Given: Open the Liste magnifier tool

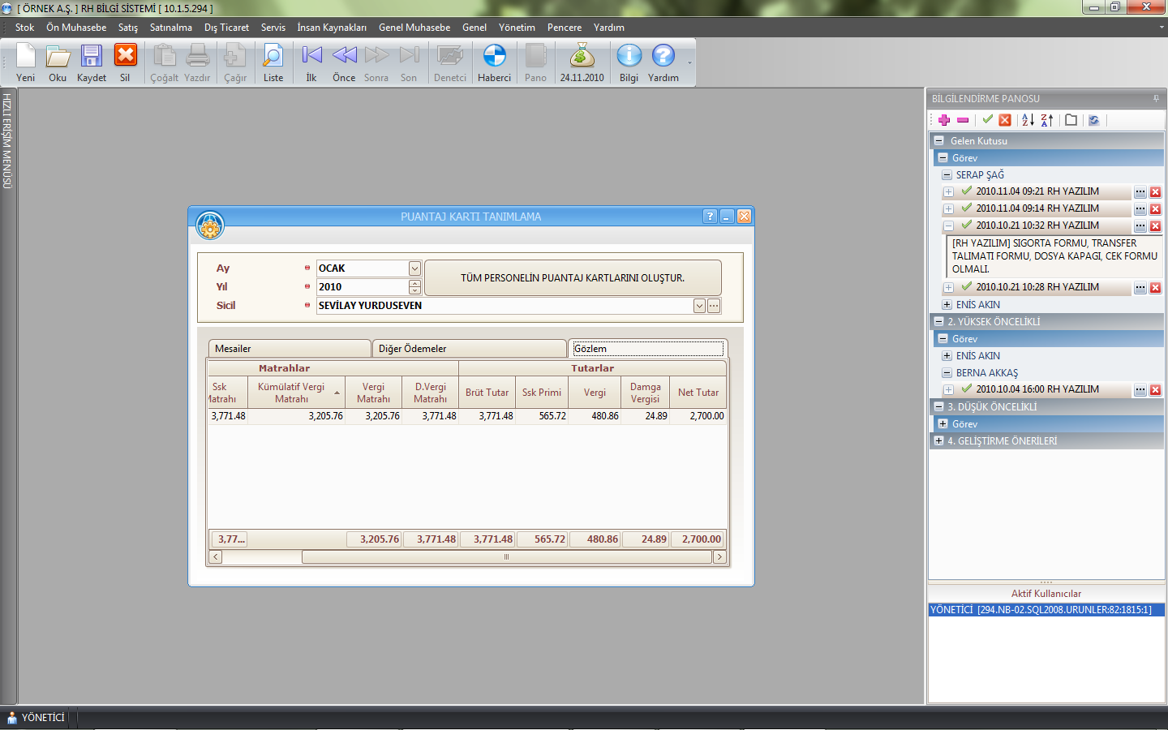Looking at the screenshot, I should point(273,57).
